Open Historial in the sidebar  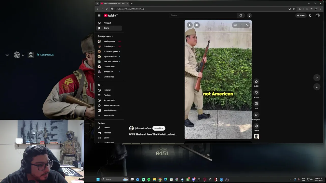109,90
